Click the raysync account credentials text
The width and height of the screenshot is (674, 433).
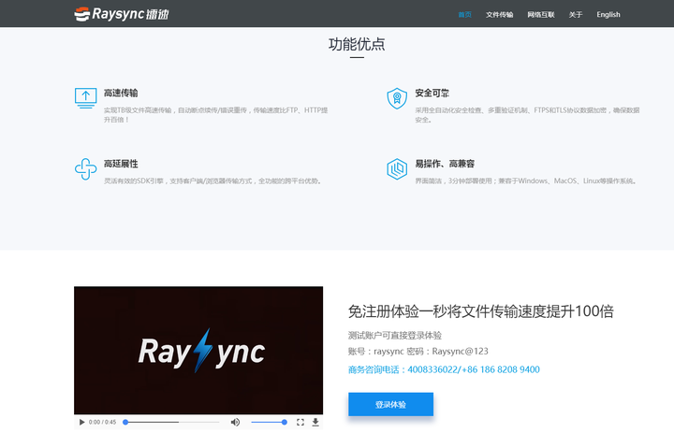418,352
